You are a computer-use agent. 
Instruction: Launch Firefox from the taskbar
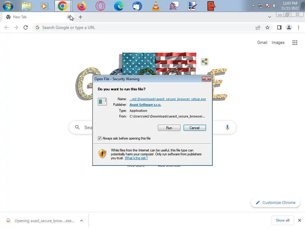coord(82,6)
